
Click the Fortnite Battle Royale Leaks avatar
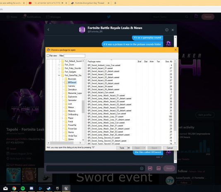pos(82,30)
